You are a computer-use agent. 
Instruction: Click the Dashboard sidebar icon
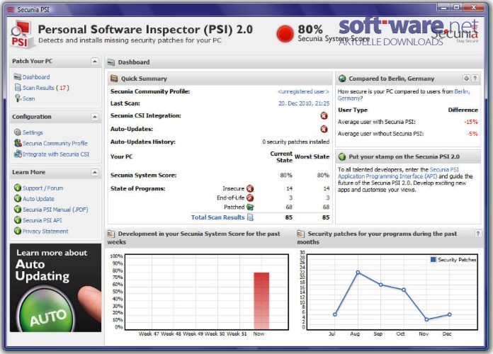click(17, 76)
